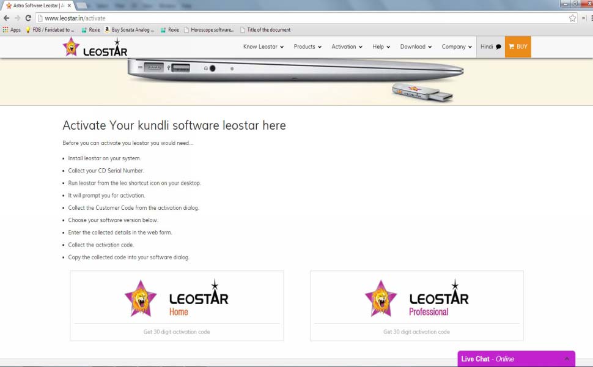Click the Install leostar on your system text
This screenshot has width=593, height=367.
coord(105,158)
